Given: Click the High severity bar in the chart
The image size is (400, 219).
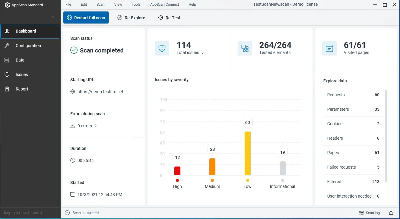Looking at the screenshot, I should coord(177,170).
